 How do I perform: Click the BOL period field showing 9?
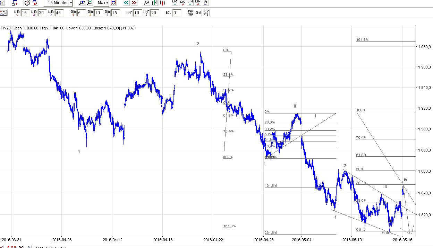(x=177, y=13)
